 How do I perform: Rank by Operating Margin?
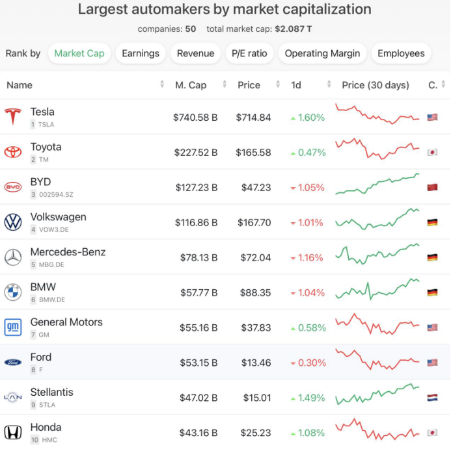point(322,53)
